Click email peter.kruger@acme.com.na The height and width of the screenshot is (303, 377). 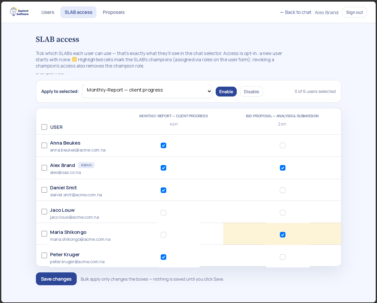(x=77, y=262)
